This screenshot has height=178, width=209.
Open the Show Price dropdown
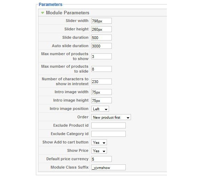(x=99, y=151)
